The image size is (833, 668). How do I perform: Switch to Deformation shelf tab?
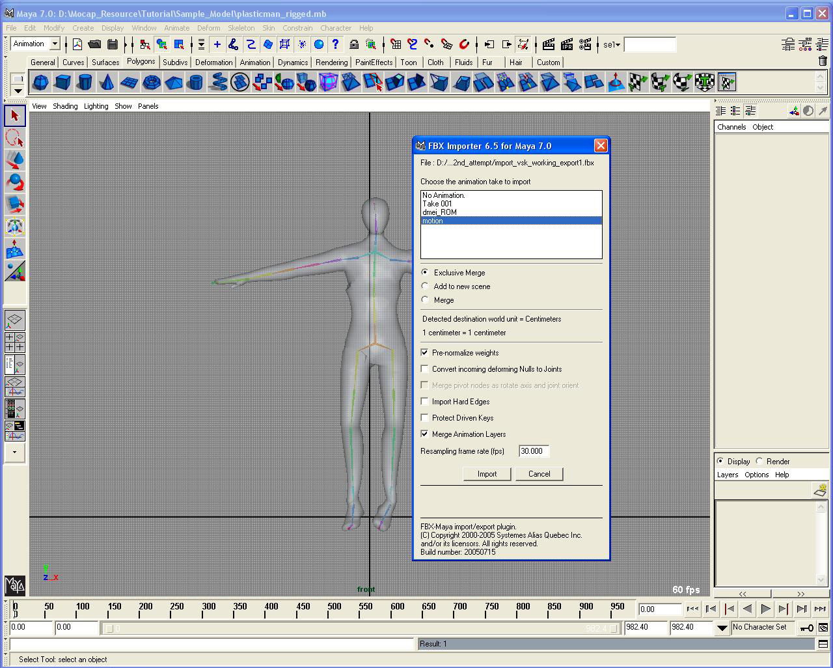click(213, 63)
